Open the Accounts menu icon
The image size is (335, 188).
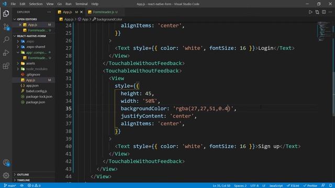coord(6,163)
